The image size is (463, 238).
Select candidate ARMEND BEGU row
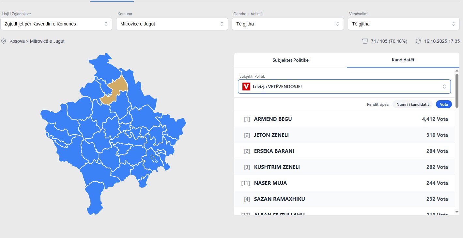point(344,119)
